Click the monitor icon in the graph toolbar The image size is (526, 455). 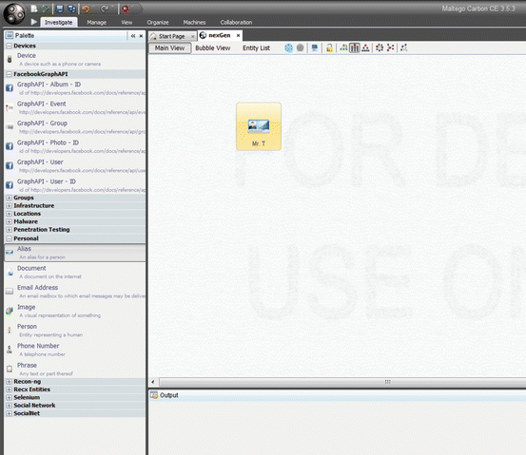click(x=314, y=47)
